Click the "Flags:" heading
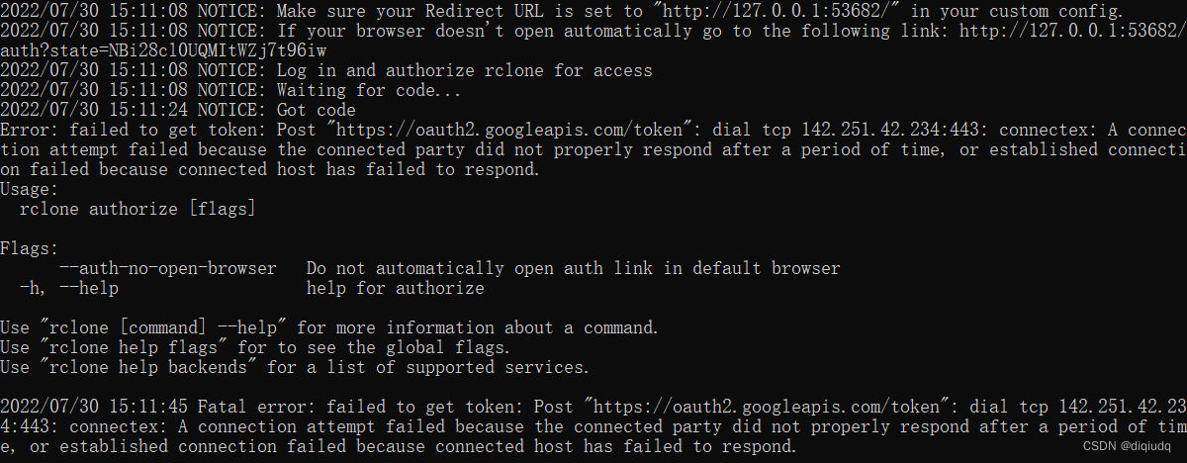 30,248
